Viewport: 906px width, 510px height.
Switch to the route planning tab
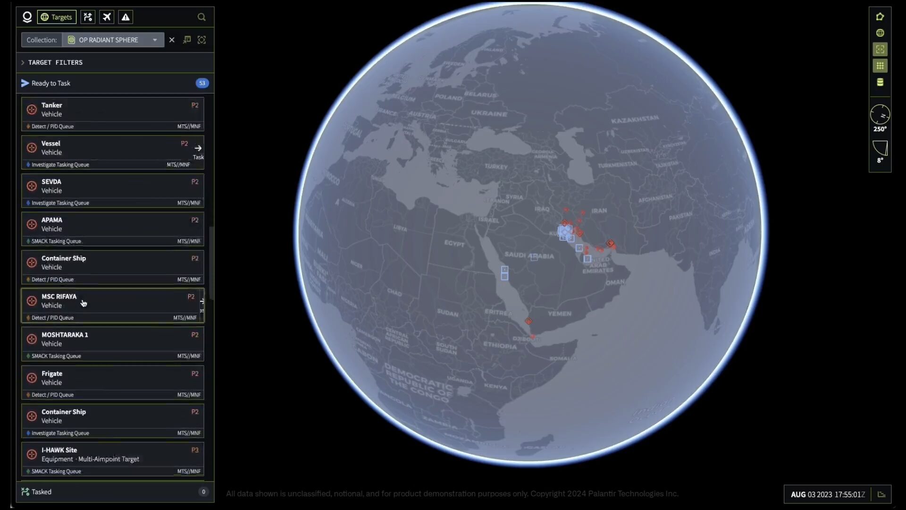coord(88,17)
